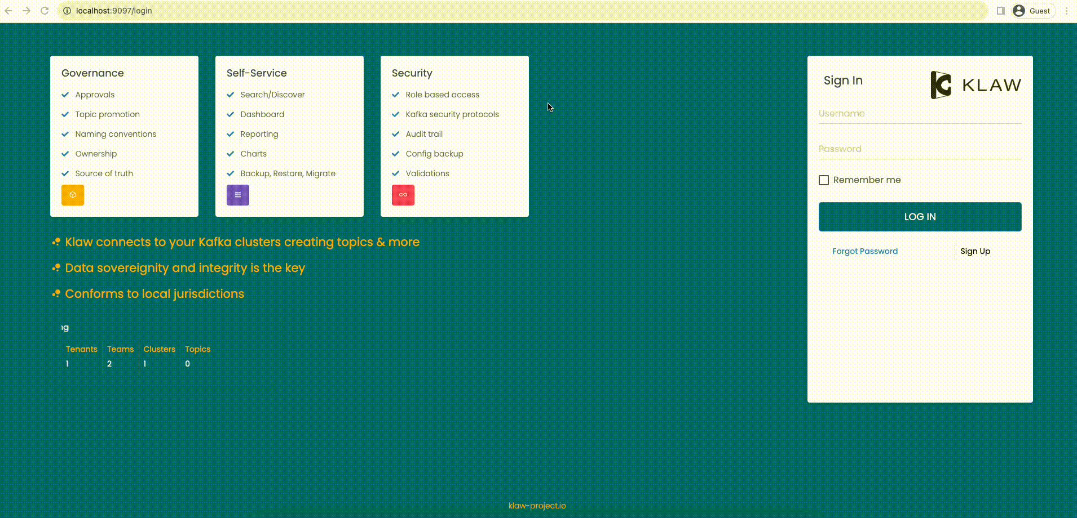Click the browser reload icon
The width and height of the screenshot is (1077, 518).
pyautogui.click(x=44, y=10)
